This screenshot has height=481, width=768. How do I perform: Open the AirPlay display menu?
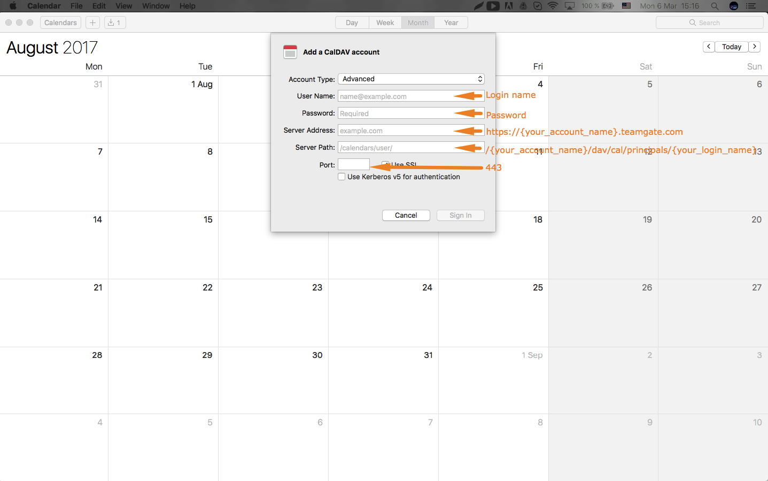[x=570, y=6]
